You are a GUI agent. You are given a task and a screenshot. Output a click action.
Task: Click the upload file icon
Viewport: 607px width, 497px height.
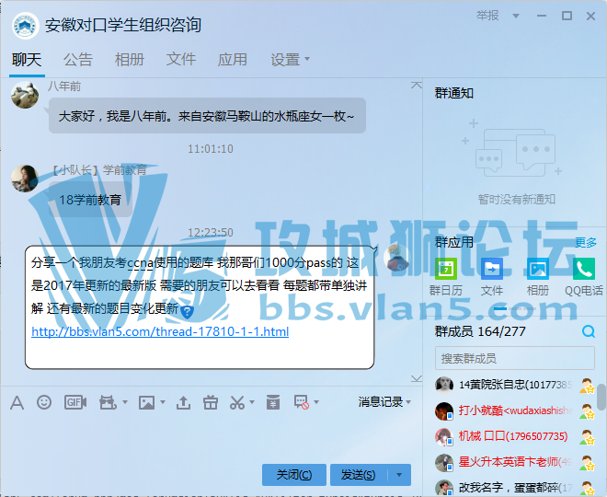(183, 402)
